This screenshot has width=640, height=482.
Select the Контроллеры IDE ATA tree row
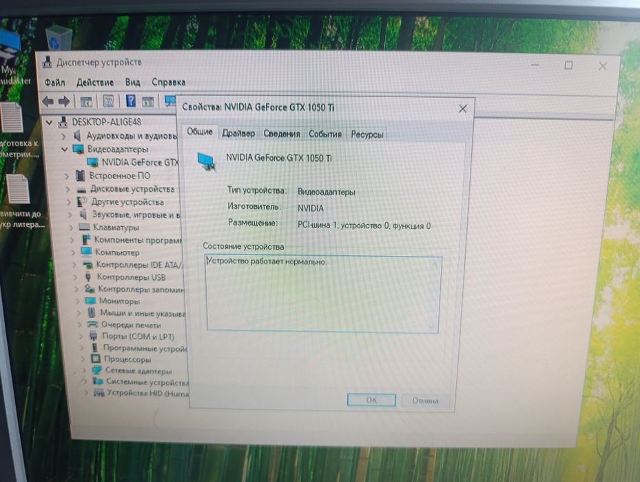coord(140,265)
